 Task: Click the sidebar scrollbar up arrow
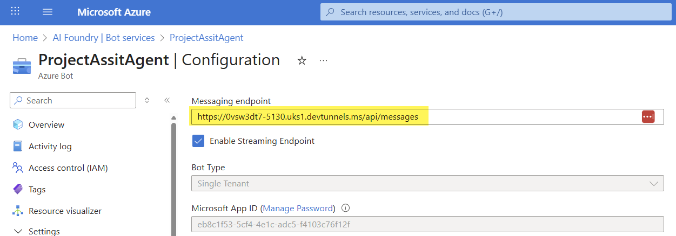coord(173,117)
